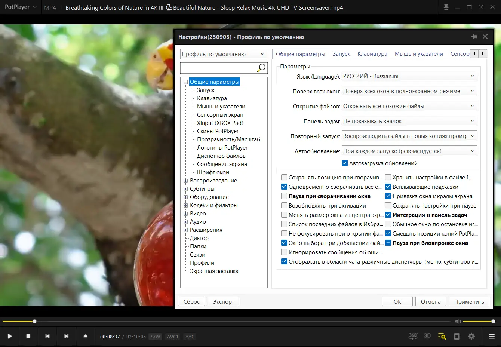This screenshot has height=347, width=501.
Task: Toggle 'Пауза при сворачивании окна' checkbox
Action: 284,196
